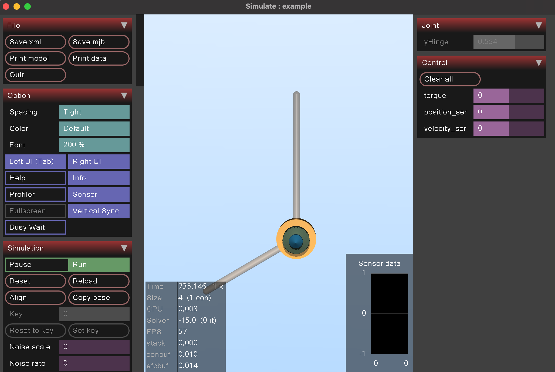Reset the simulation
Screen dimensions: 555x372
point(35,281)
